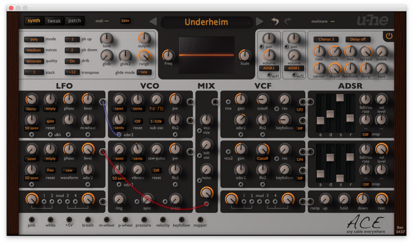Click the delay feedback knob
This screenshot has height=244, width=413.
350,68
